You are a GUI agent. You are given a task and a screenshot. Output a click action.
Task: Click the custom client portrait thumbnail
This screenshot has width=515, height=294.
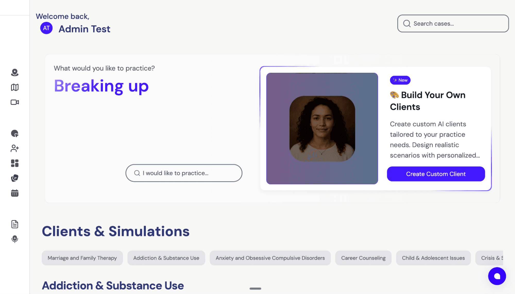[322, 129]
